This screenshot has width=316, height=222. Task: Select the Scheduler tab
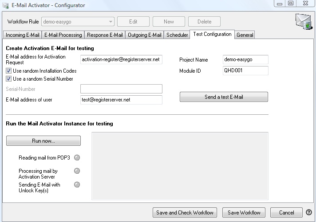tap(177, 35)
